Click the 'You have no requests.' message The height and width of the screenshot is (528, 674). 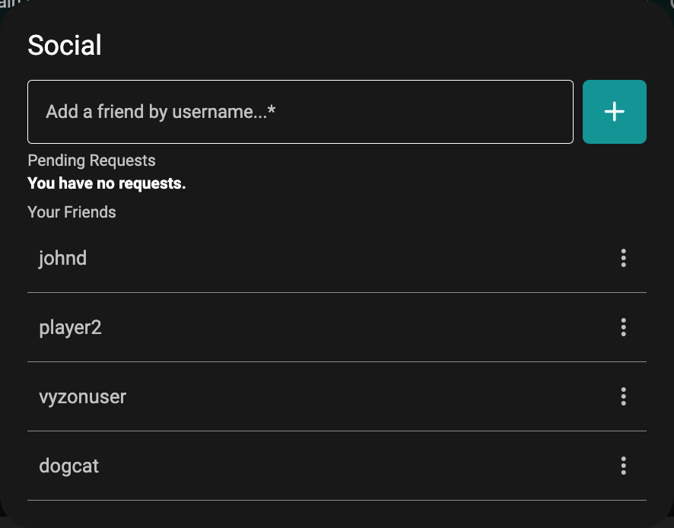tap(107, 183)
